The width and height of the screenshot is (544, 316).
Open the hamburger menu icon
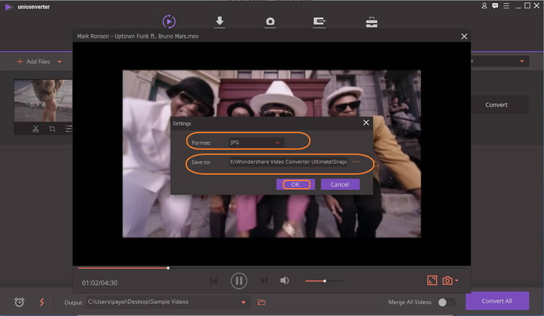tap(506, 6)
